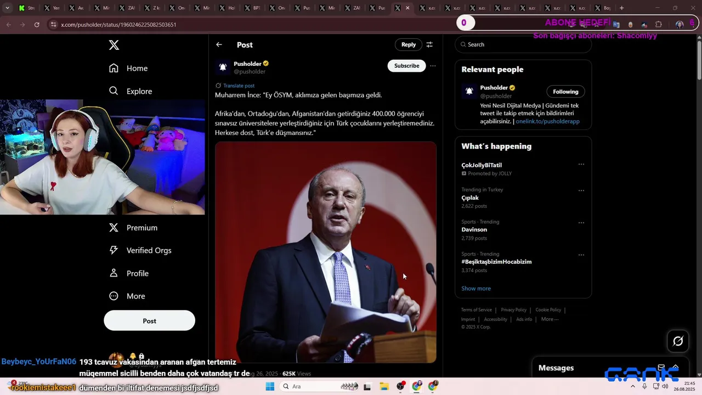
Task: Go back with the Post header arrow
Action: (219, 44)
